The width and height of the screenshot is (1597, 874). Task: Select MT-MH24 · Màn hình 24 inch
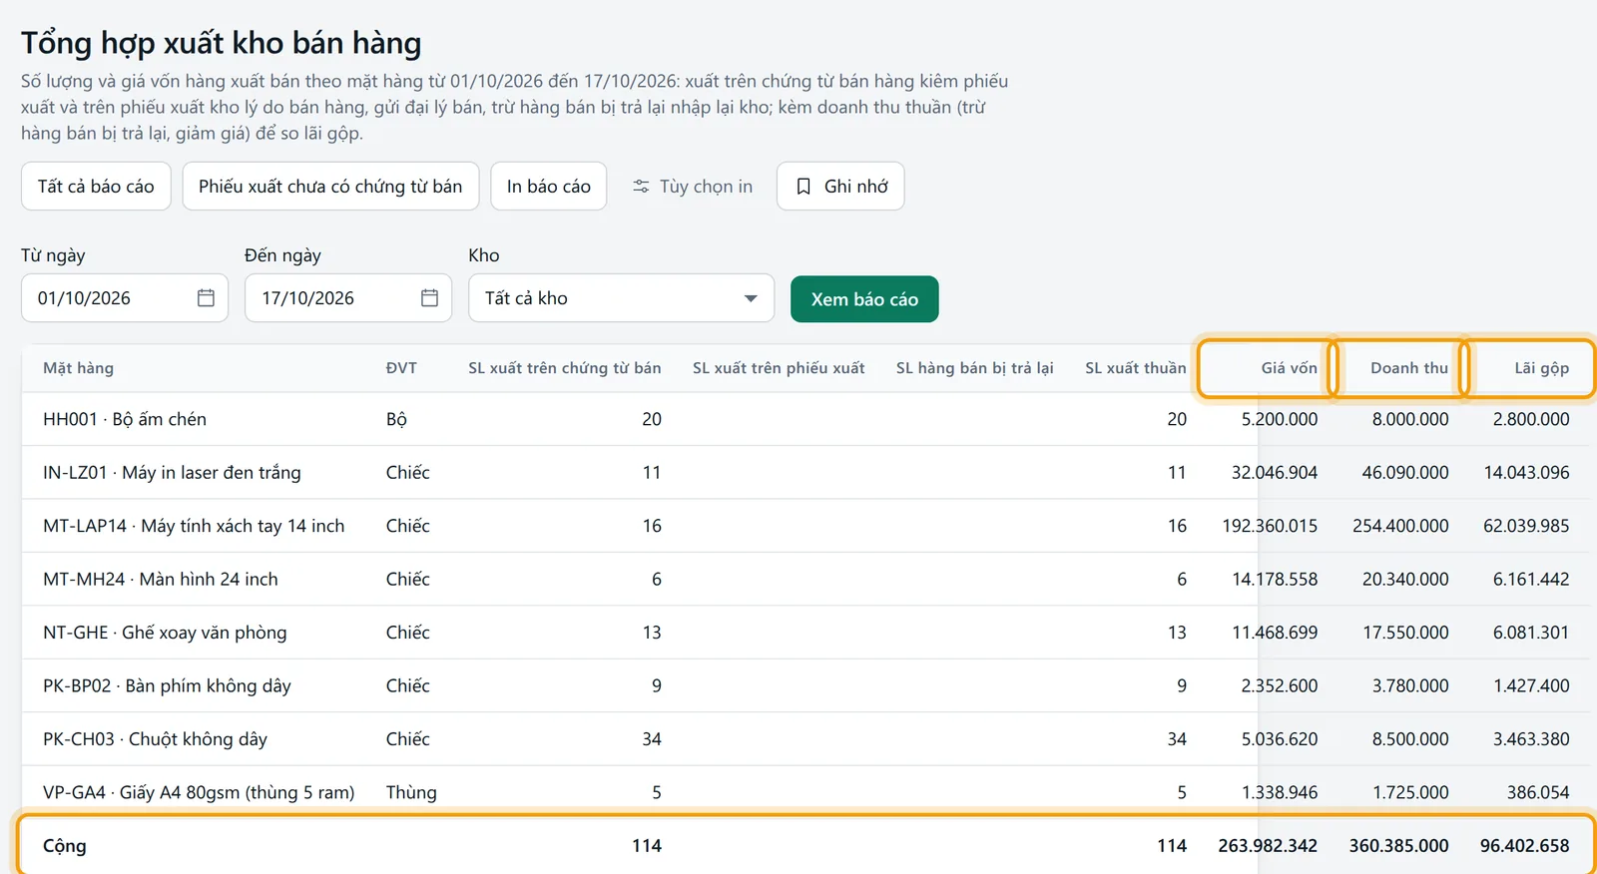pos(161,580)
